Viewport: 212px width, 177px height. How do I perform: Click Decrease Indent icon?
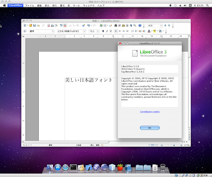pyautogui.click(x=140, y=31)
